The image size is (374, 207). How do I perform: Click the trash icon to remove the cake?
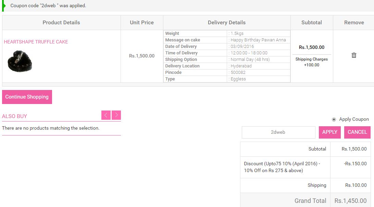[x=354, y=55]
